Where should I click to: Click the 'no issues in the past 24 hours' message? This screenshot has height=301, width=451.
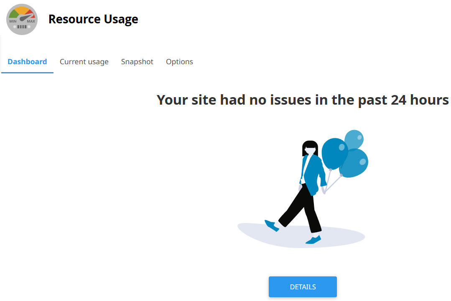(303, 100)
